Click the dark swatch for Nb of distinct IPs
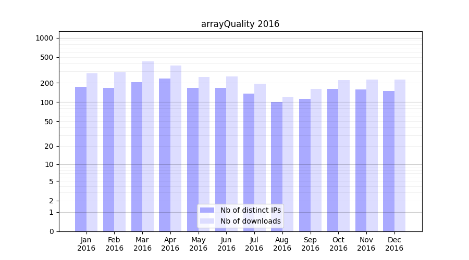 [x=207, y=210]
